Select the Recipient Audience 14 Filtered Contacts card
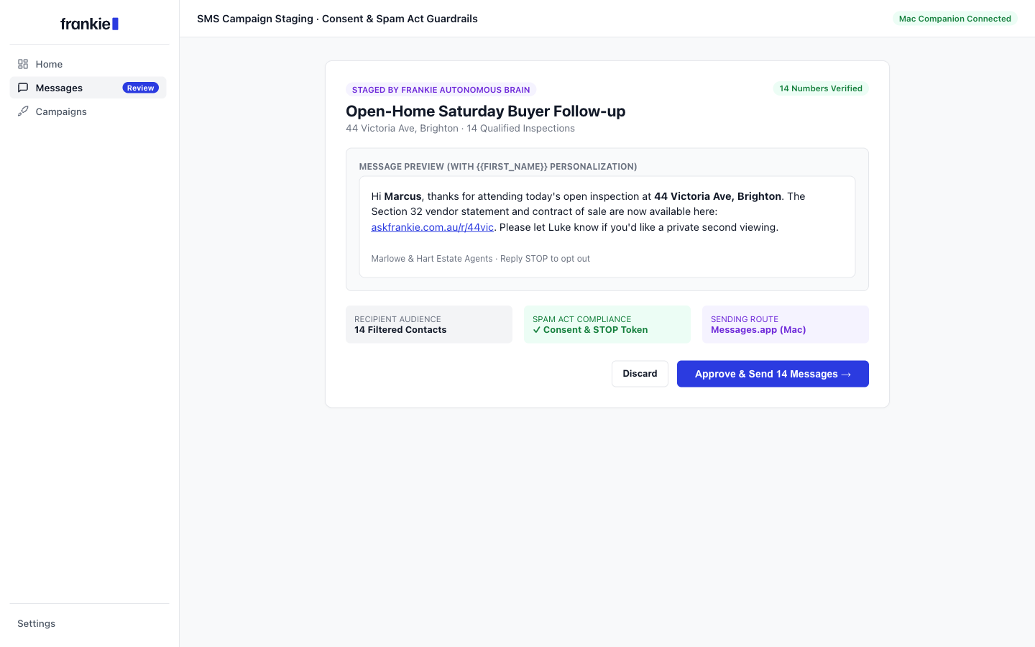 point(429,324)
